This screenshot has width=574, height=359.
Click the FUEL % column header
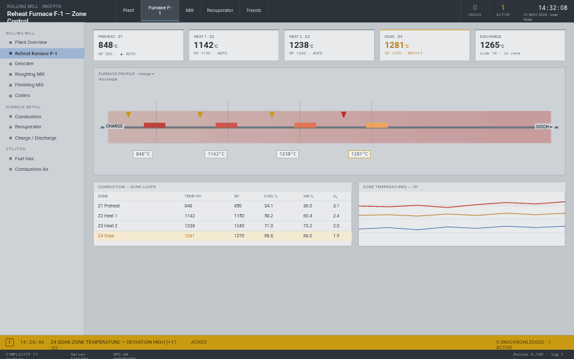tap(271, 196)
